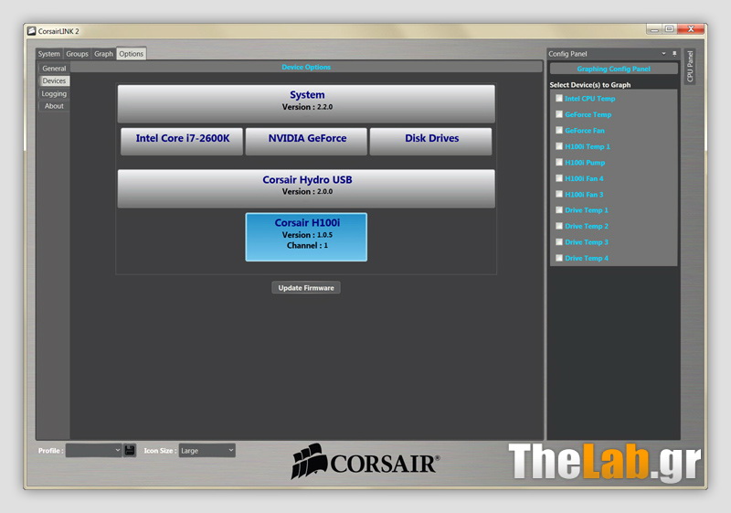The image size is (731, 513).
Task: Open the About section
Action: click(x=54, y=106)
